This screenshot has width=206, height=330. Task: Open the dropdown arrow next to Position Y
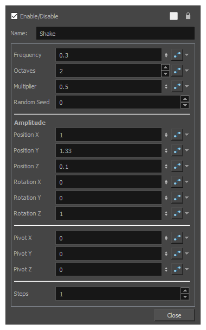(x=186, y=150)
